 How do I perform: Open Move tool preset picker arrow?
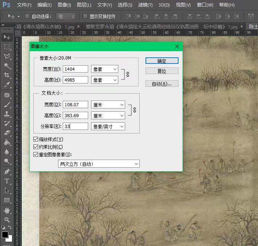pyautogui.click(x=19, y=16)
